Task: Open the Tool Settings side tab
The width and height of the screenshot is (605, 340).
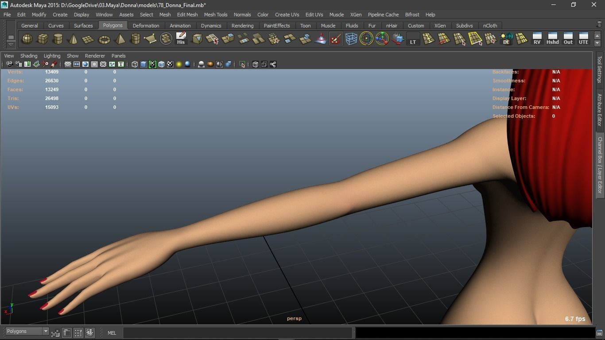Action: tap(600, 69)
